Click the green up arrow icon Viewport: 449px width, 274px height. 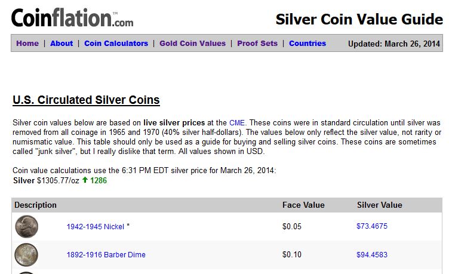tap(85, 180)
